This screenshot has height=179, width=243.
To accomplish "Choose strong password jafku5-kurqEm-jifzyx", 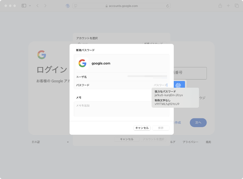I will click(175, 93).
